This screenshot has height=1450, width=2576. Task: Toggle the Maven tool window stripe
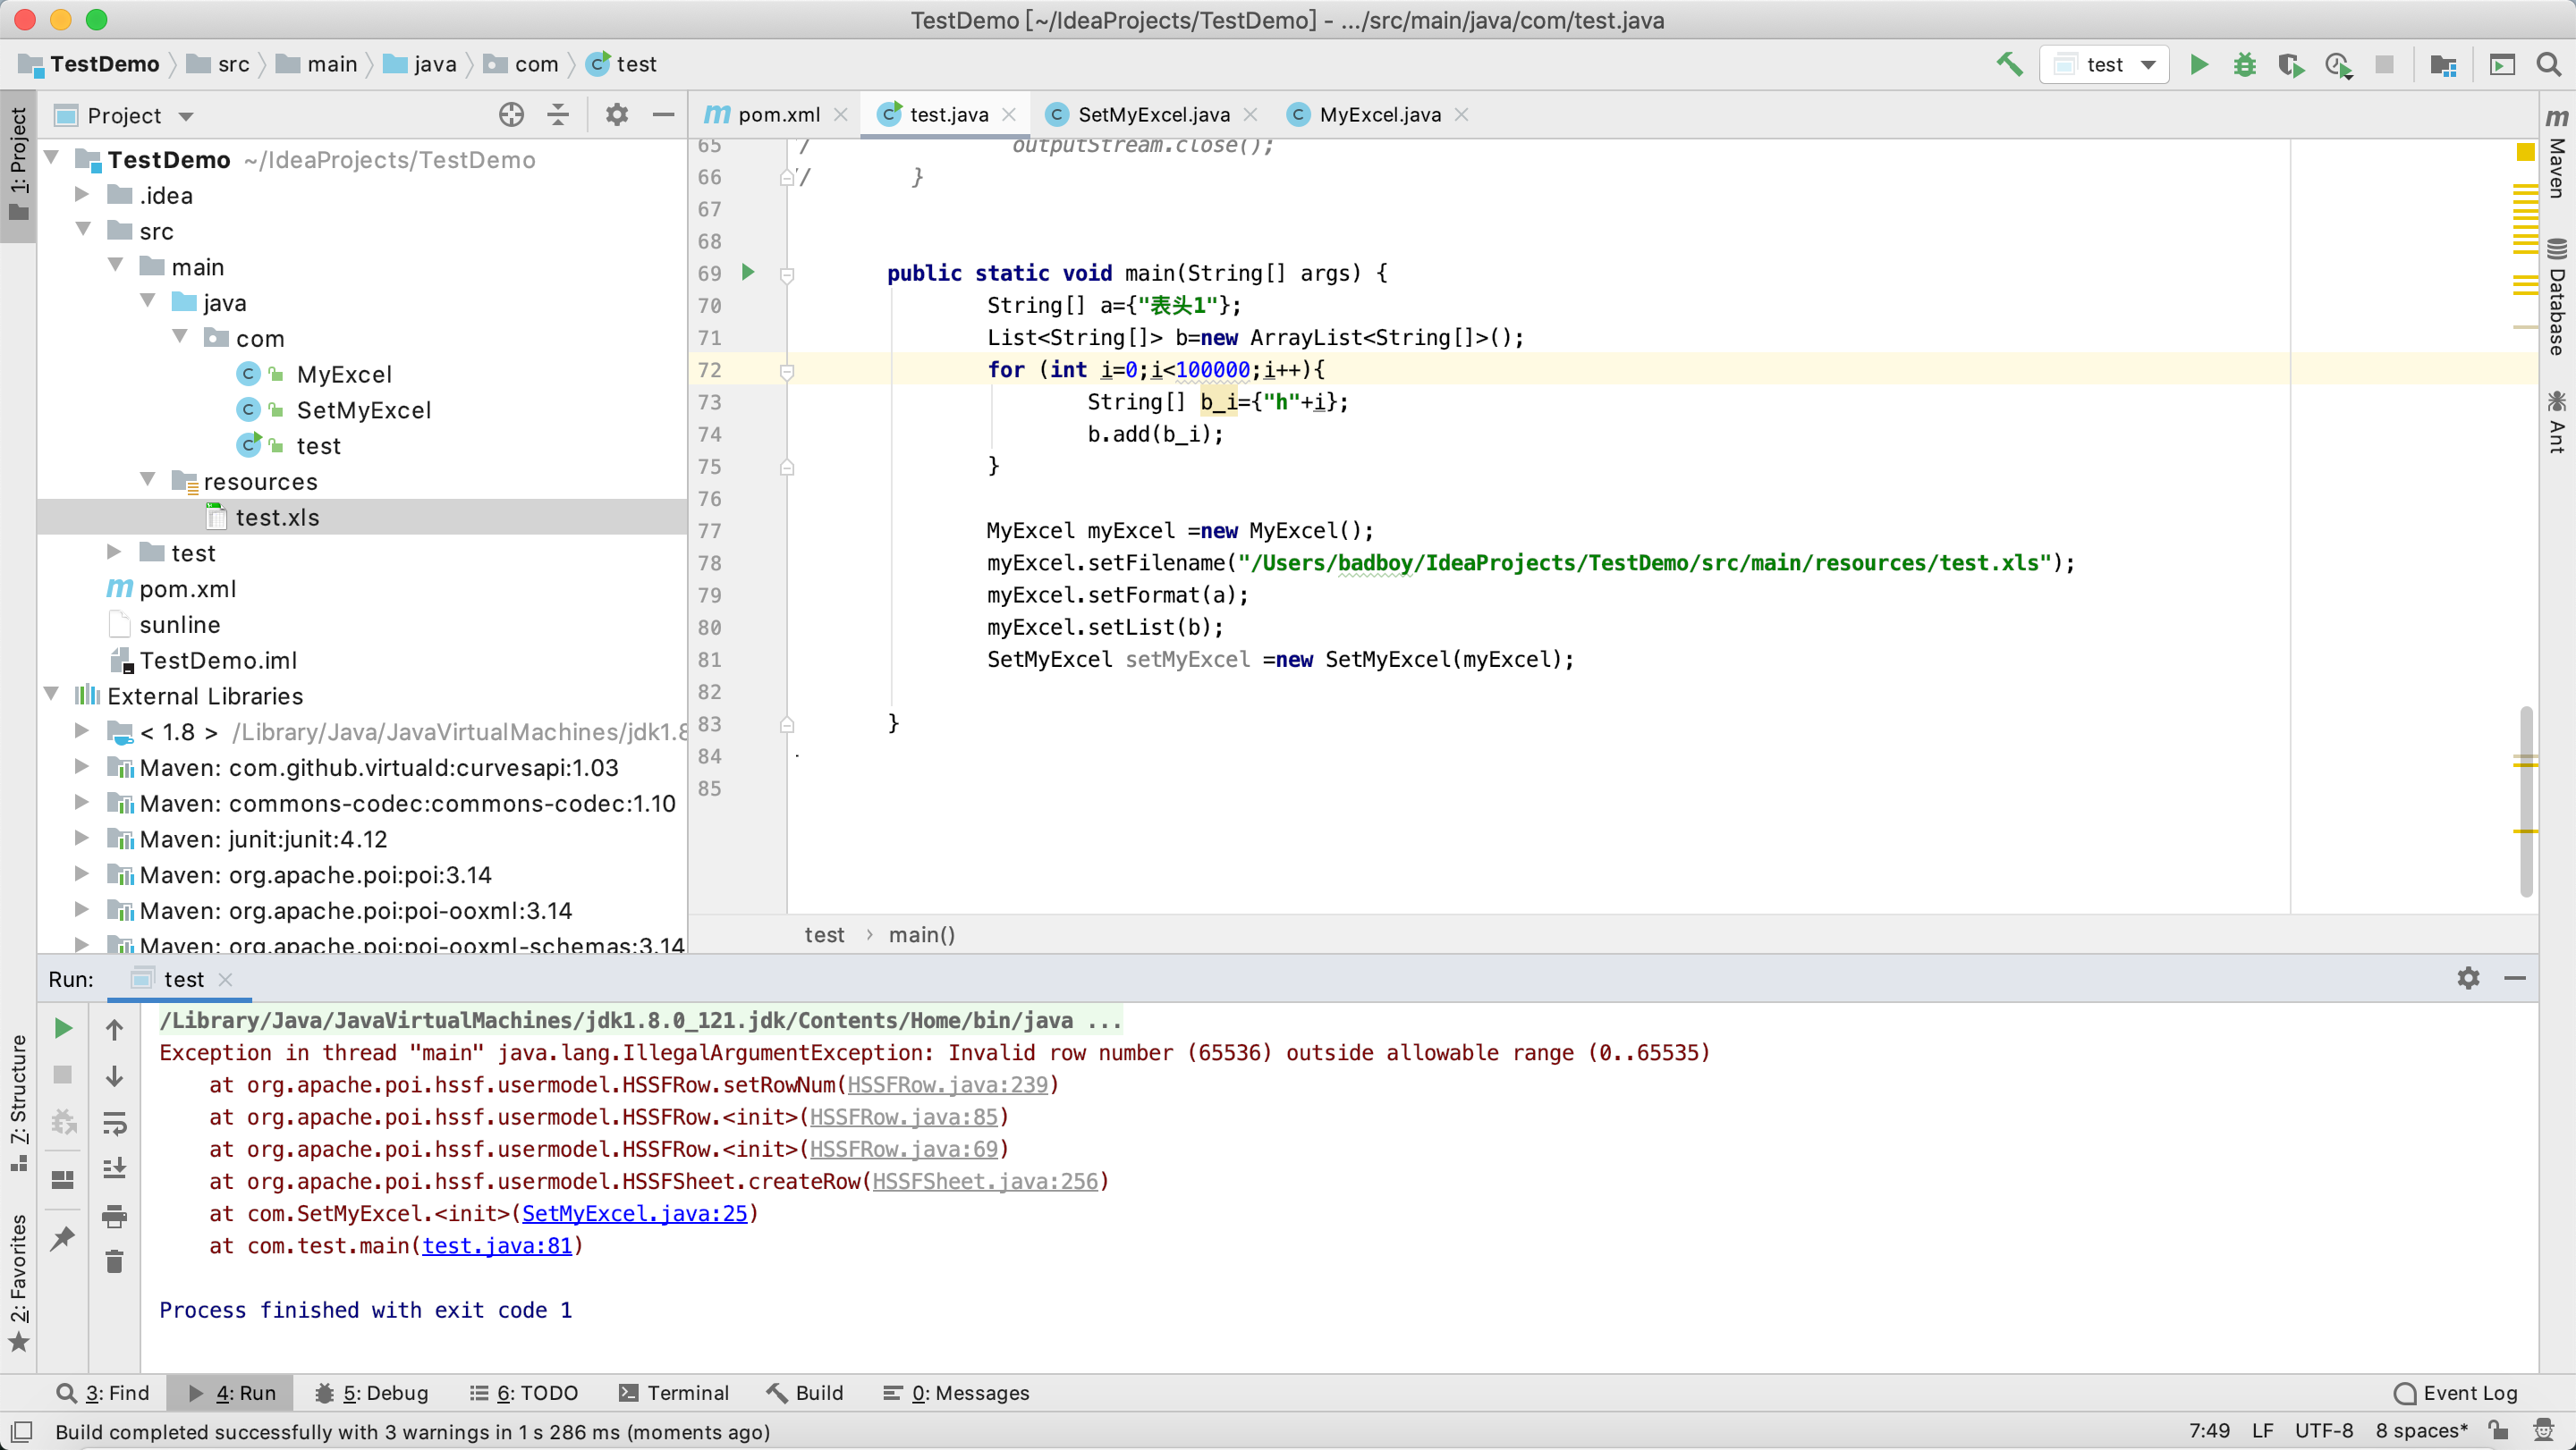[x=2557, y=155]
